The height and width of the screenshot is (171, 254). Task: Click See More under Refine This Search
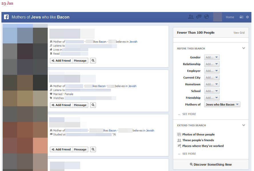[189, 114]
